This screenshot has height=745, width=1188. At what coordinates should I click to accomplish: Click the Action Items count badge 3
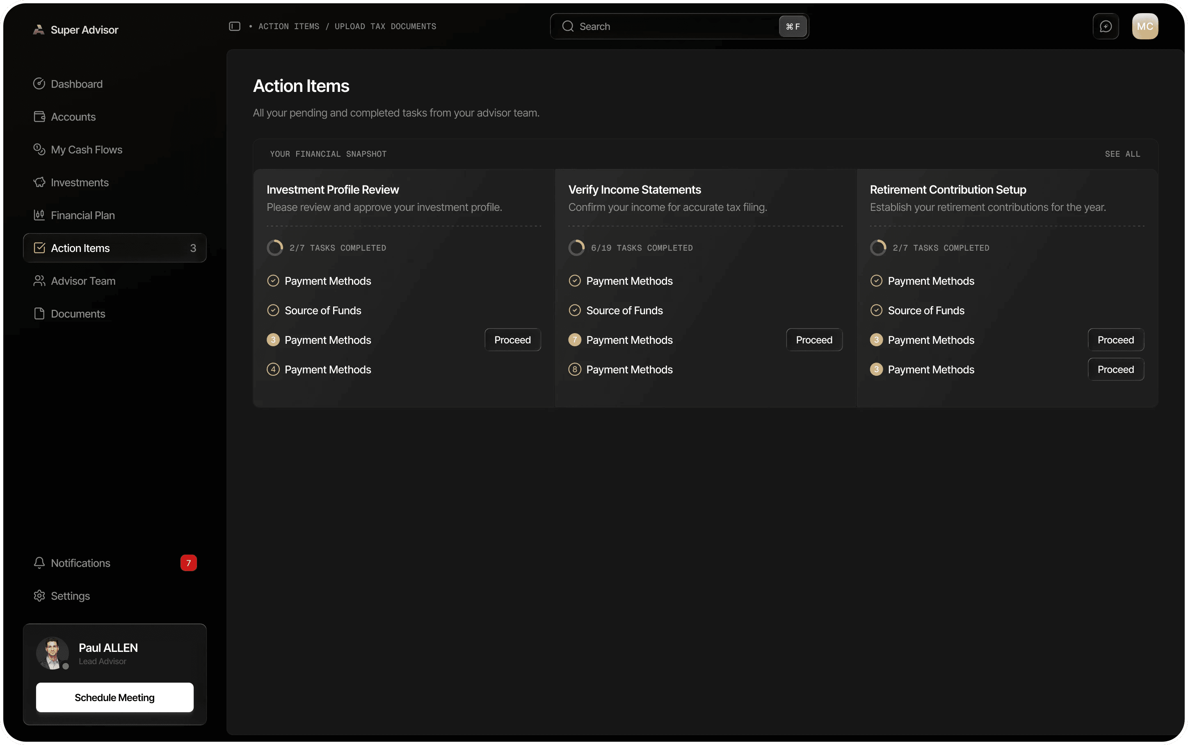pos(193,248)
